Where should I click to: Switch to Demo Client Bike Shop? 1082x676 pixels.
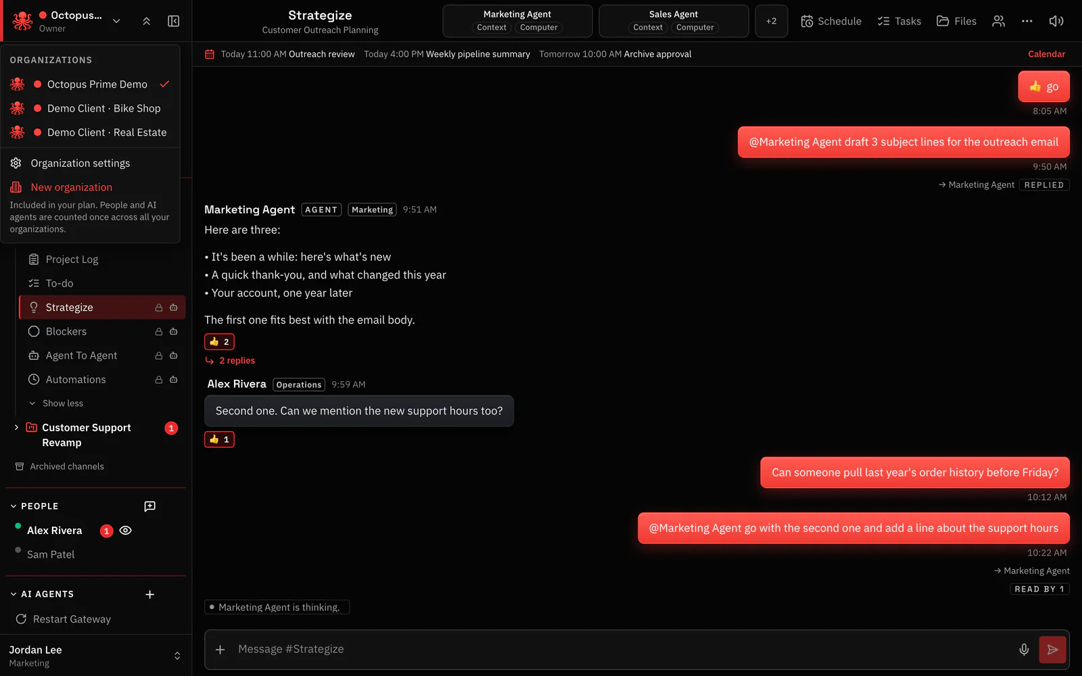click(x=90, y=108)
